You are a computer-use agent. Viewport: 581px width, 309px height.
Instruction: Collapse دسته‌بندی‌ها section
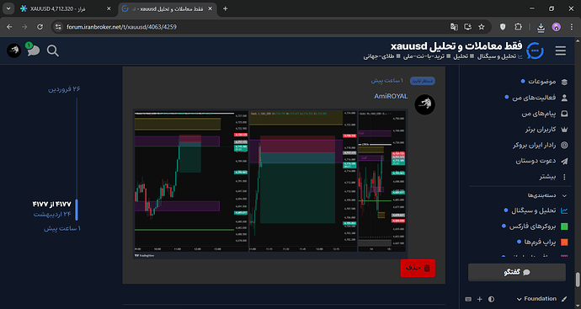point(547,195)
